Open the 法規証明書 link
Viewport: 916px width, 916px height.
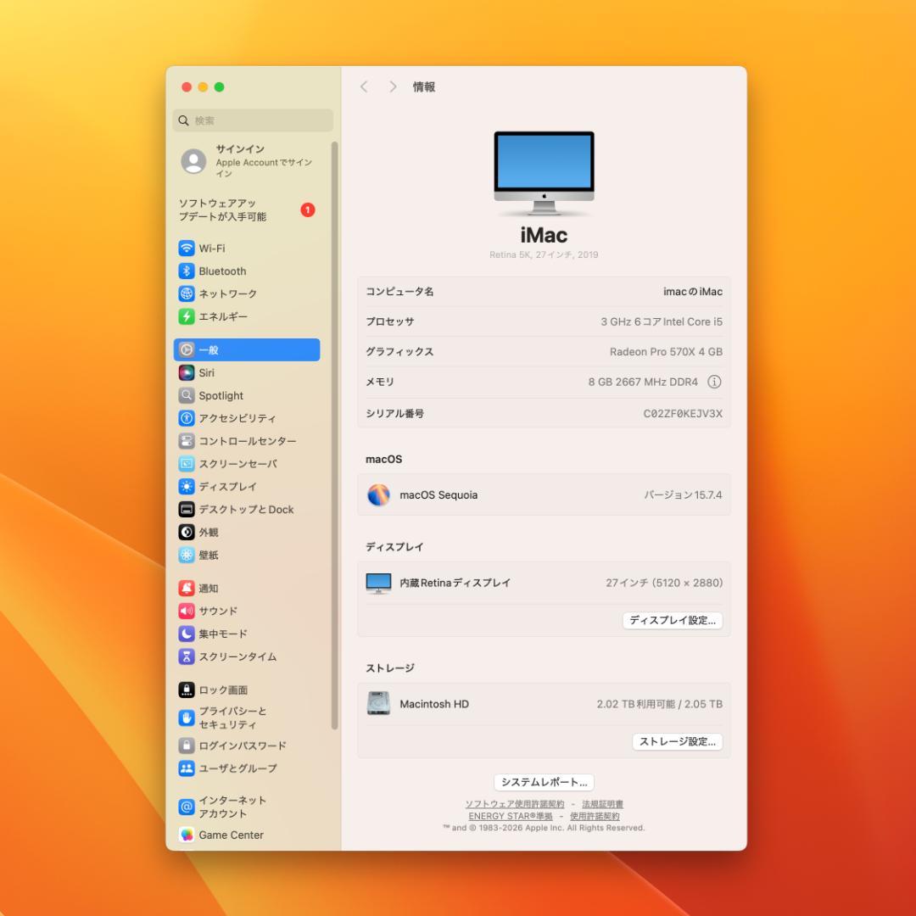point(602,804)
